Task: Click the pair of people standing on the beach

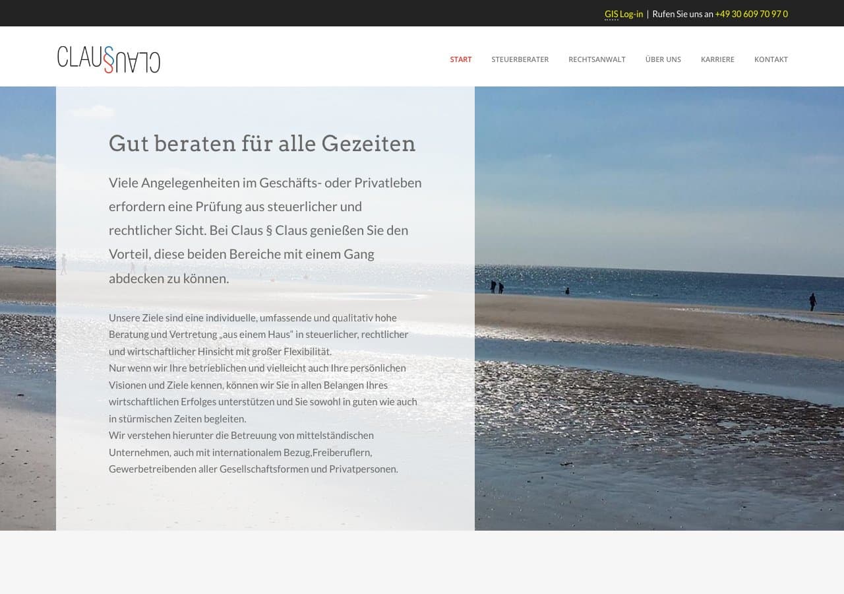Action: [x=497, y=286]
